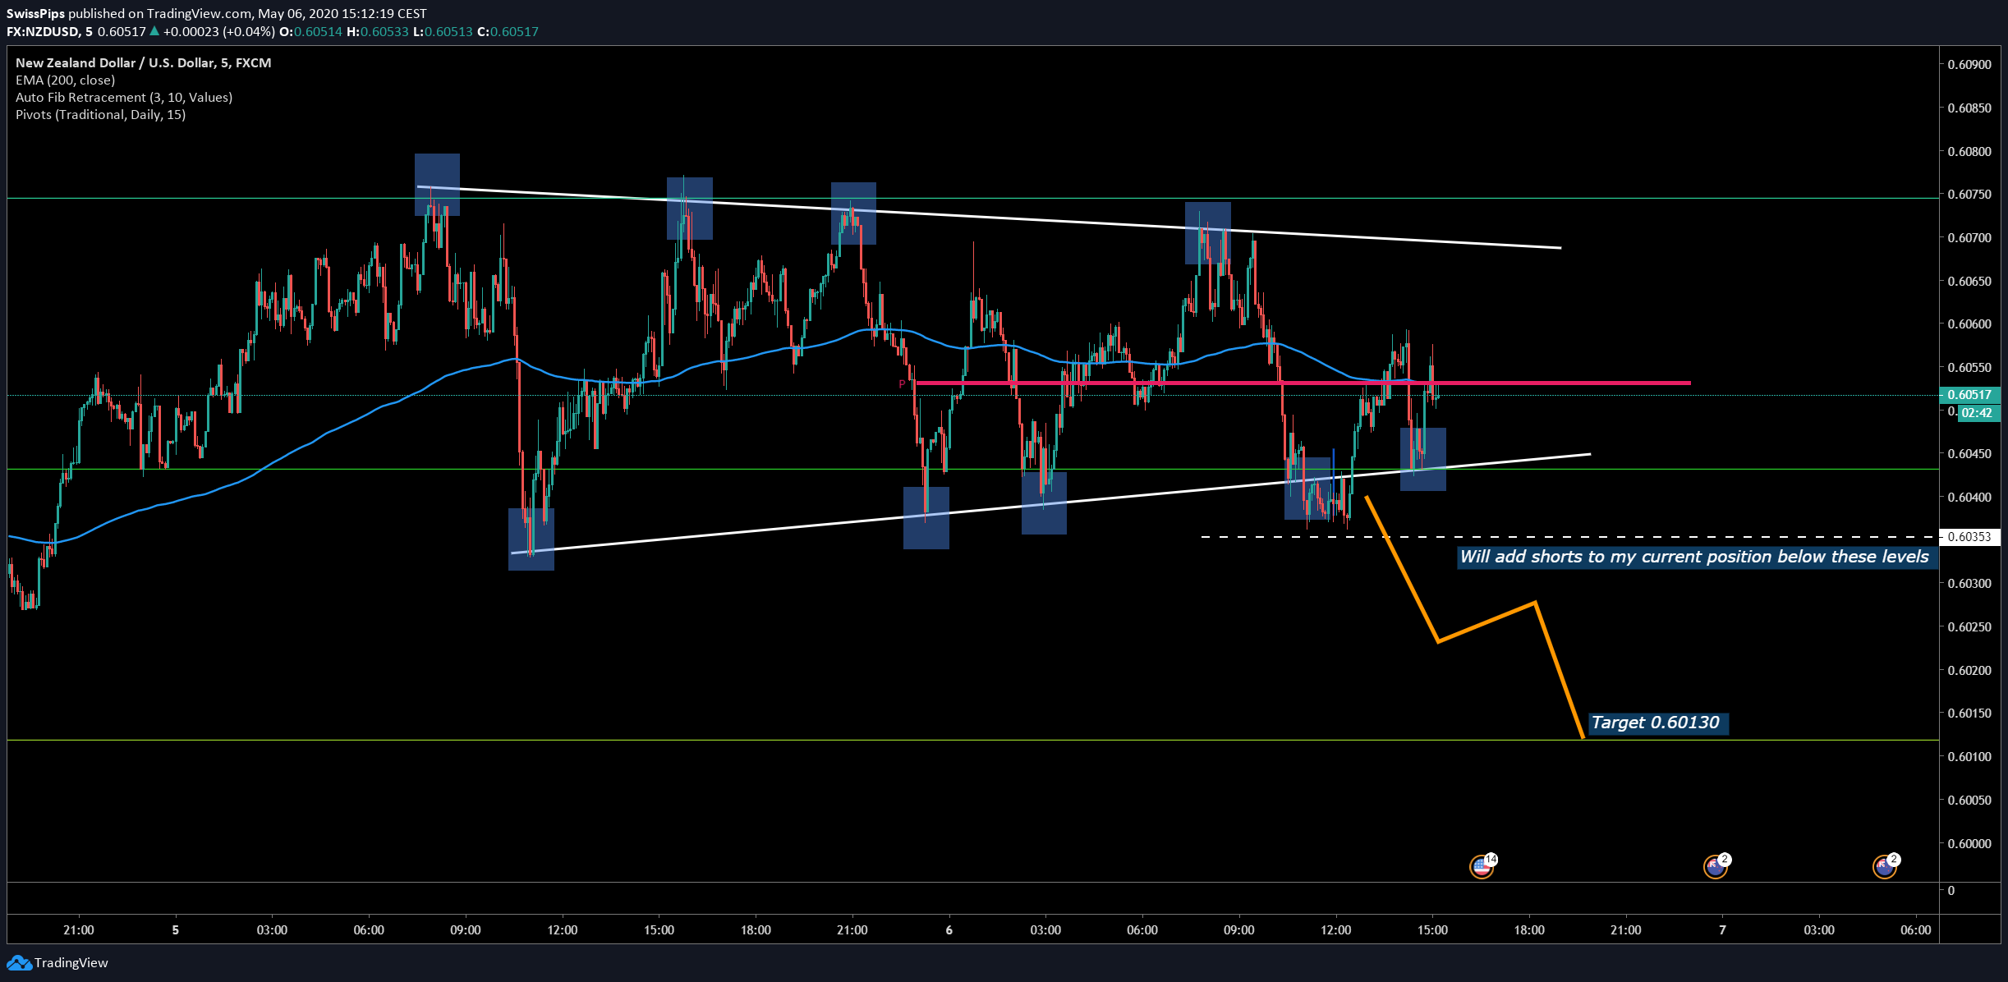2008x982 pixels.
Task: Click the 15:00 label after date 6
Action: pyautogui.click(x=1432, y=930)
